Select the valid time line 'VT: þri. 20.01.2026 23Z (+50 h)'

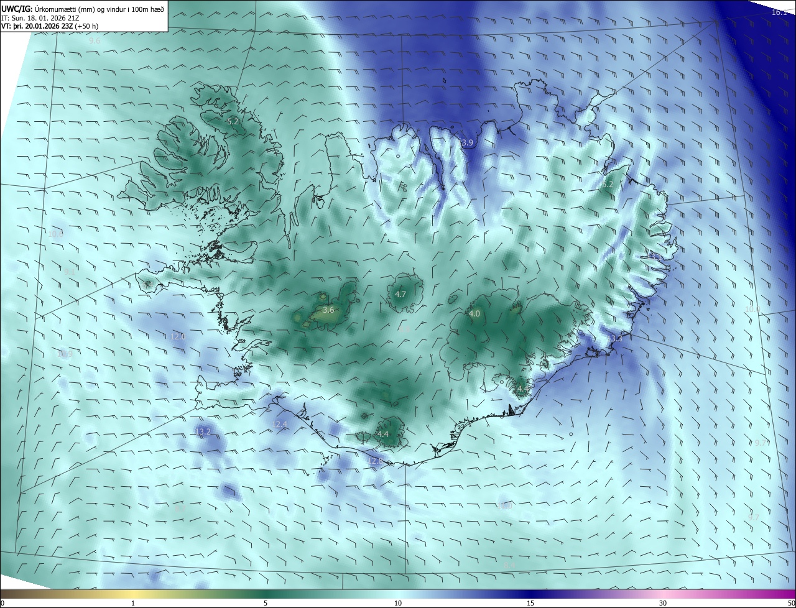tap(50, 26)
